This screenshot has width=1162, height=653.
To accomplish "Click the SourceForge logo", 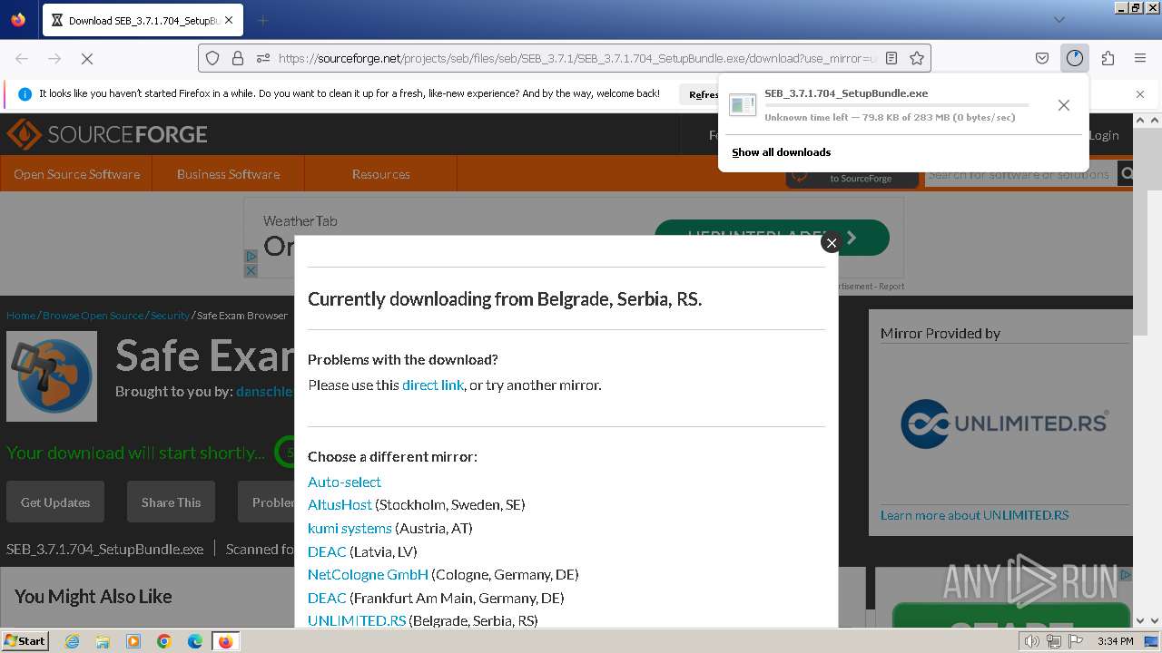I will click(107, 134).
